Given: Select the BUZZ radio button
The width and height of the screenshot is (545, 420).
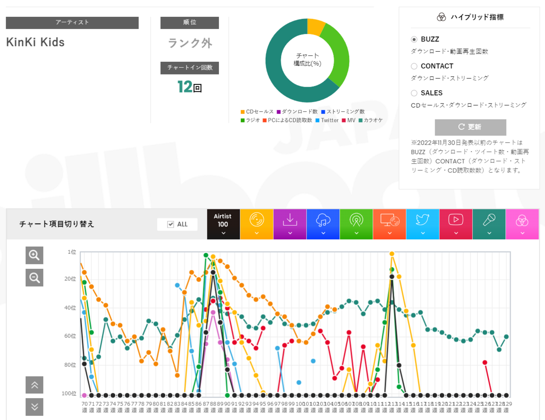Looking at the screenshot, I should coord(414,40).
